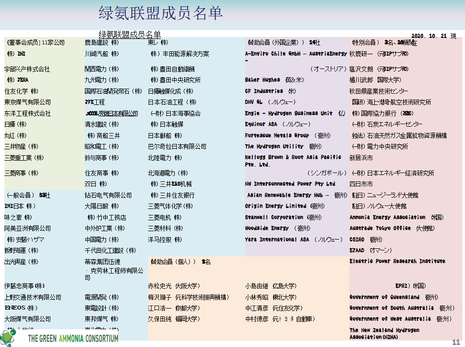Click the entry 北海道電力 (株)
This screenshot has height=347, width=465.
click(x=168, y=173)
